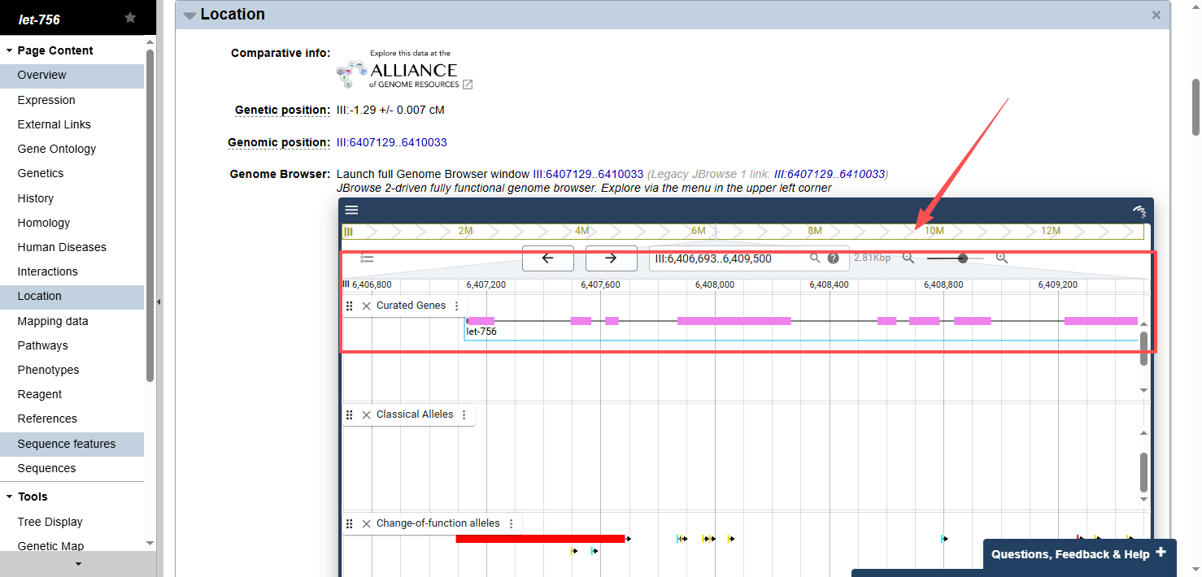This screenshot has width=1202, height=577.
Task: Open the JBrowse hamburger menu
Action: [351, 210]
